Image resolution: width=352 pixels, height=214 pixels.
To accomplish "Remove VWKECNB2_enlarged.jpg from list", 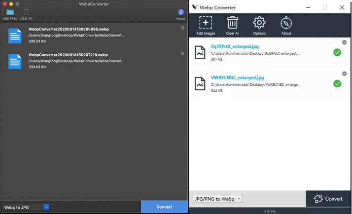I will [344, 73].
